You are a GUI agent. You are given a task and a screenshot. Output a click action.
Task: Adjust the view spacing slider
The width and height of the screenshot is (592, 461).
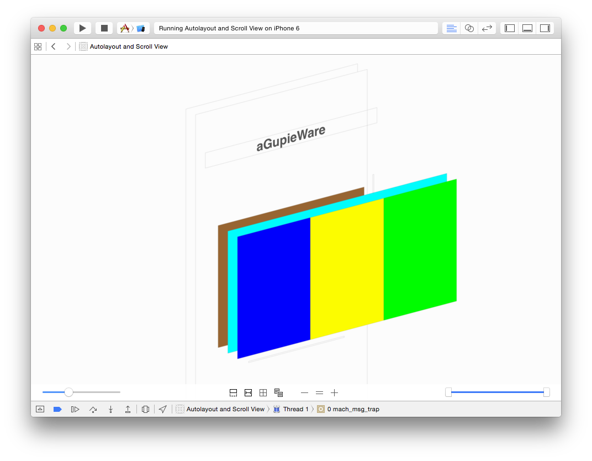68,392
